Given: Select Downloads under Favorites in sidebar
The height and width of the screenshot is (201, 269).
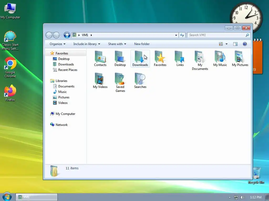Looking at the screenshot, I should click(x=66, y=64).
